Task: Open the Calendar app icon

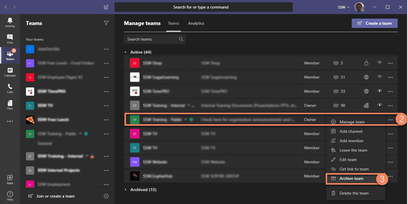Action: click(10, 72)
